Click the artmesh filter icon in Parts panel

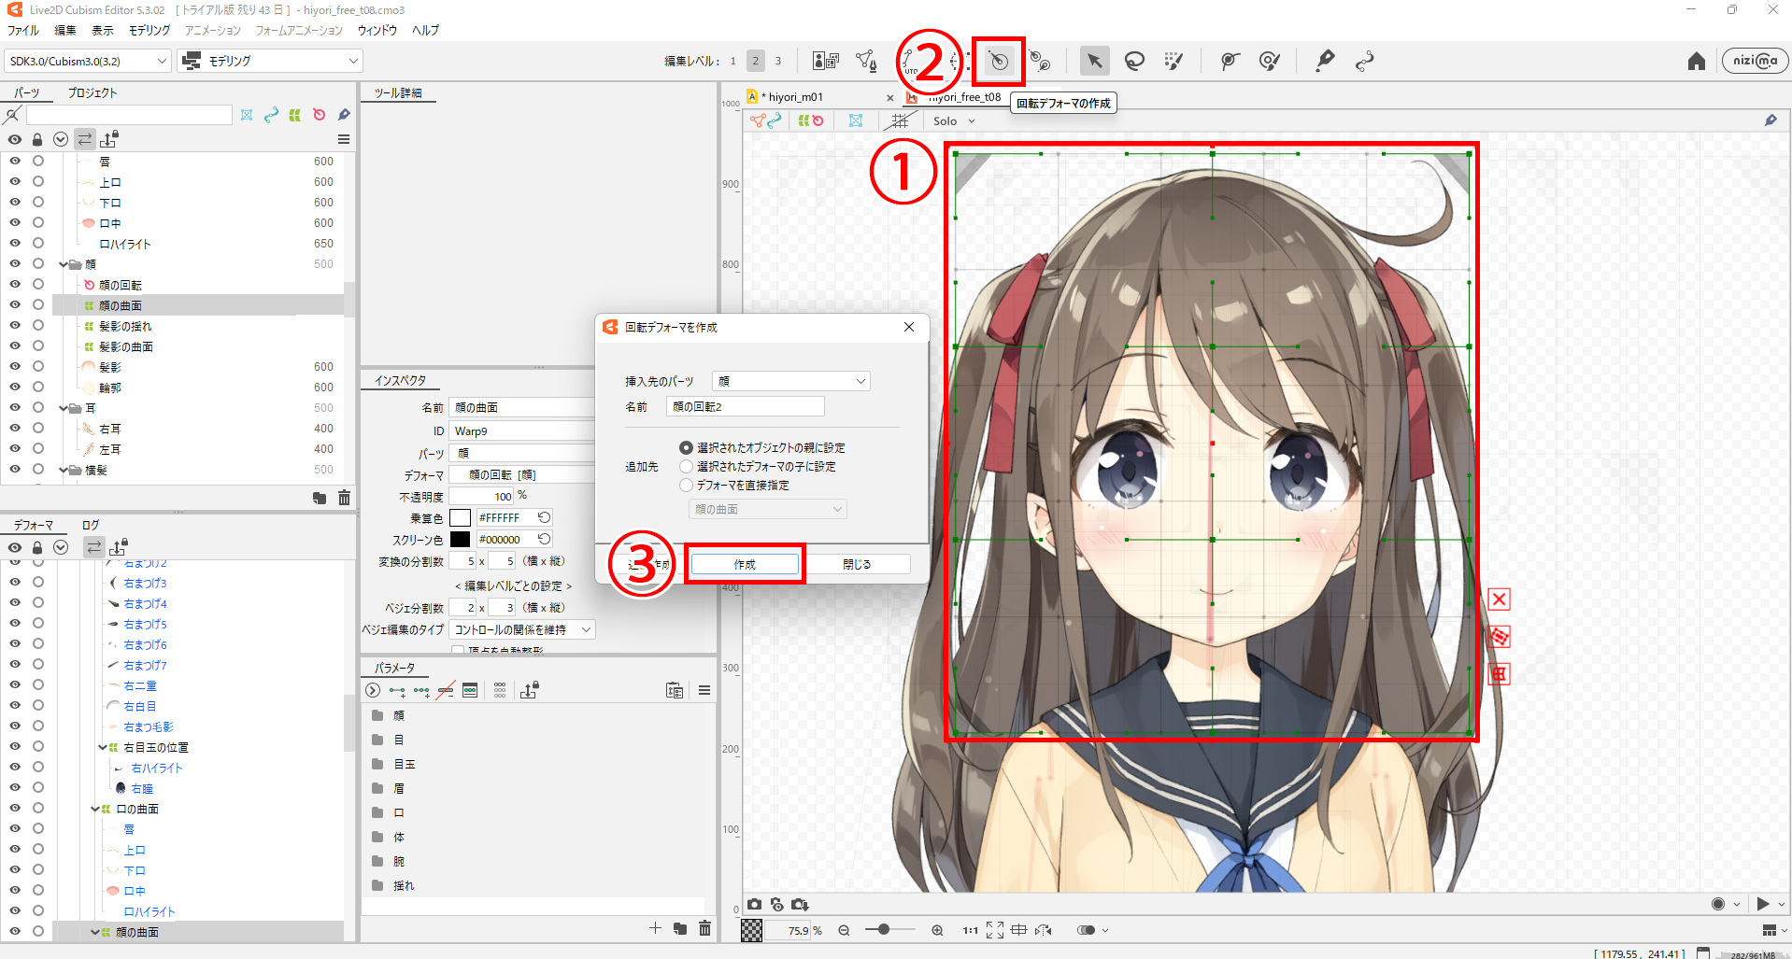click(x=247, y=115)
